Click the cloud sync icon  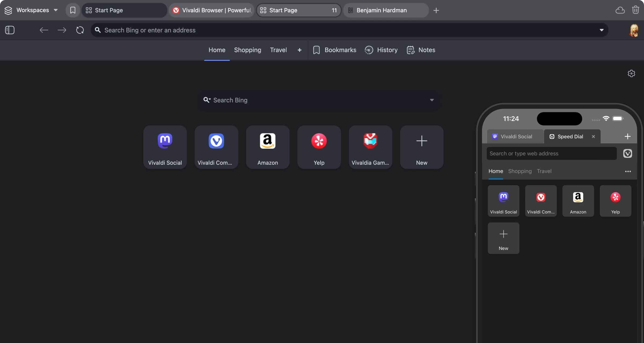(620, 10)
